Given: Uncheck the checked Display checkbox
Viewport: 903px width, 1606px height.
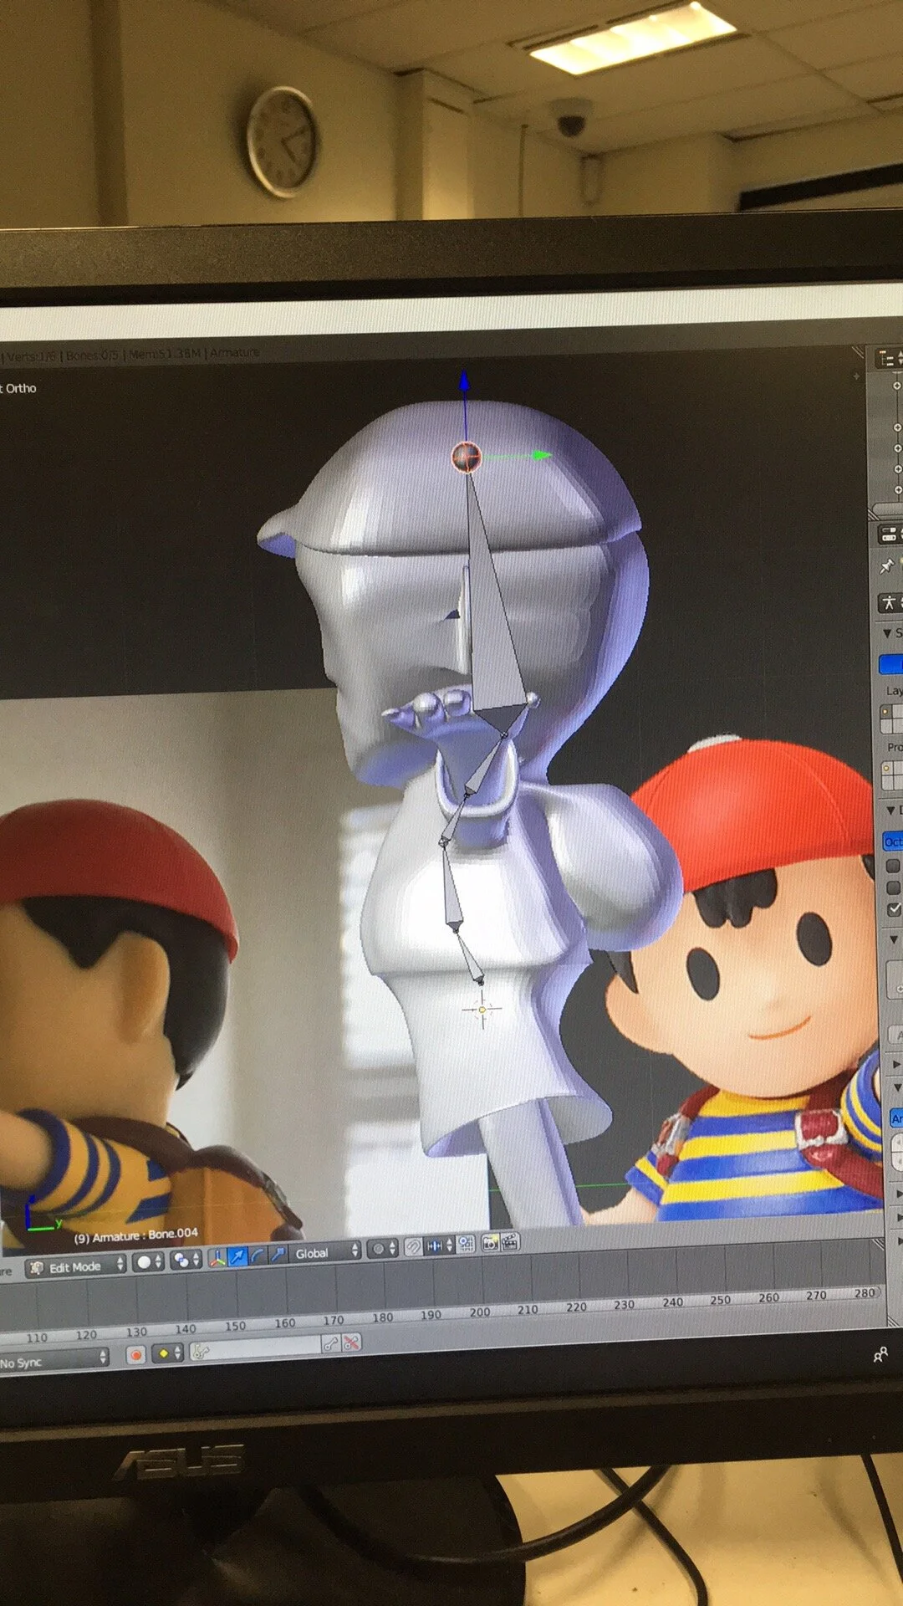Looking at the screenshot, I should pyautogui.click(x=894, y=909).
